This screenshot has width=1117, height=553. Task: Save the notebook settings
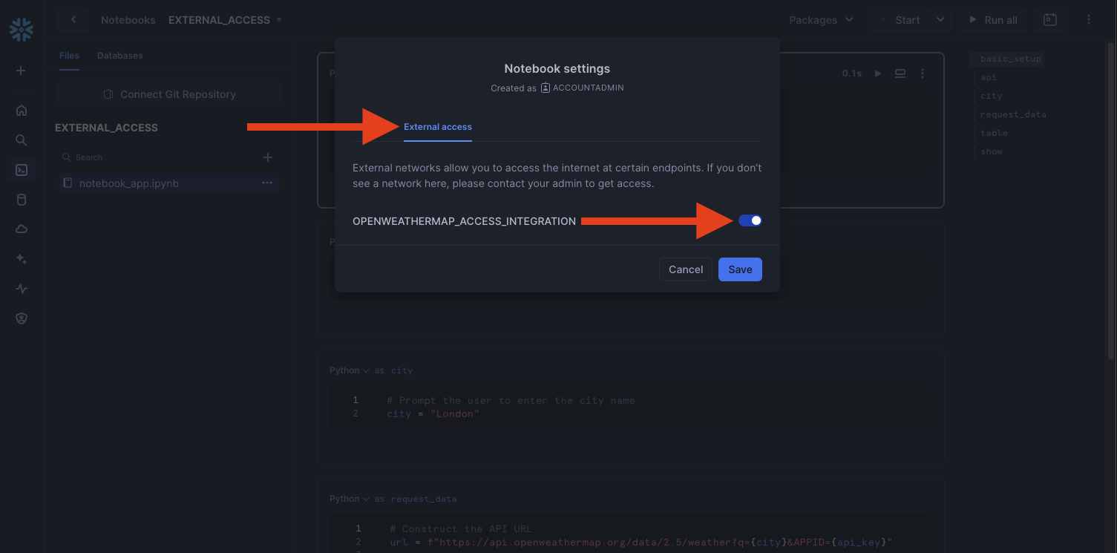point(740,269)
